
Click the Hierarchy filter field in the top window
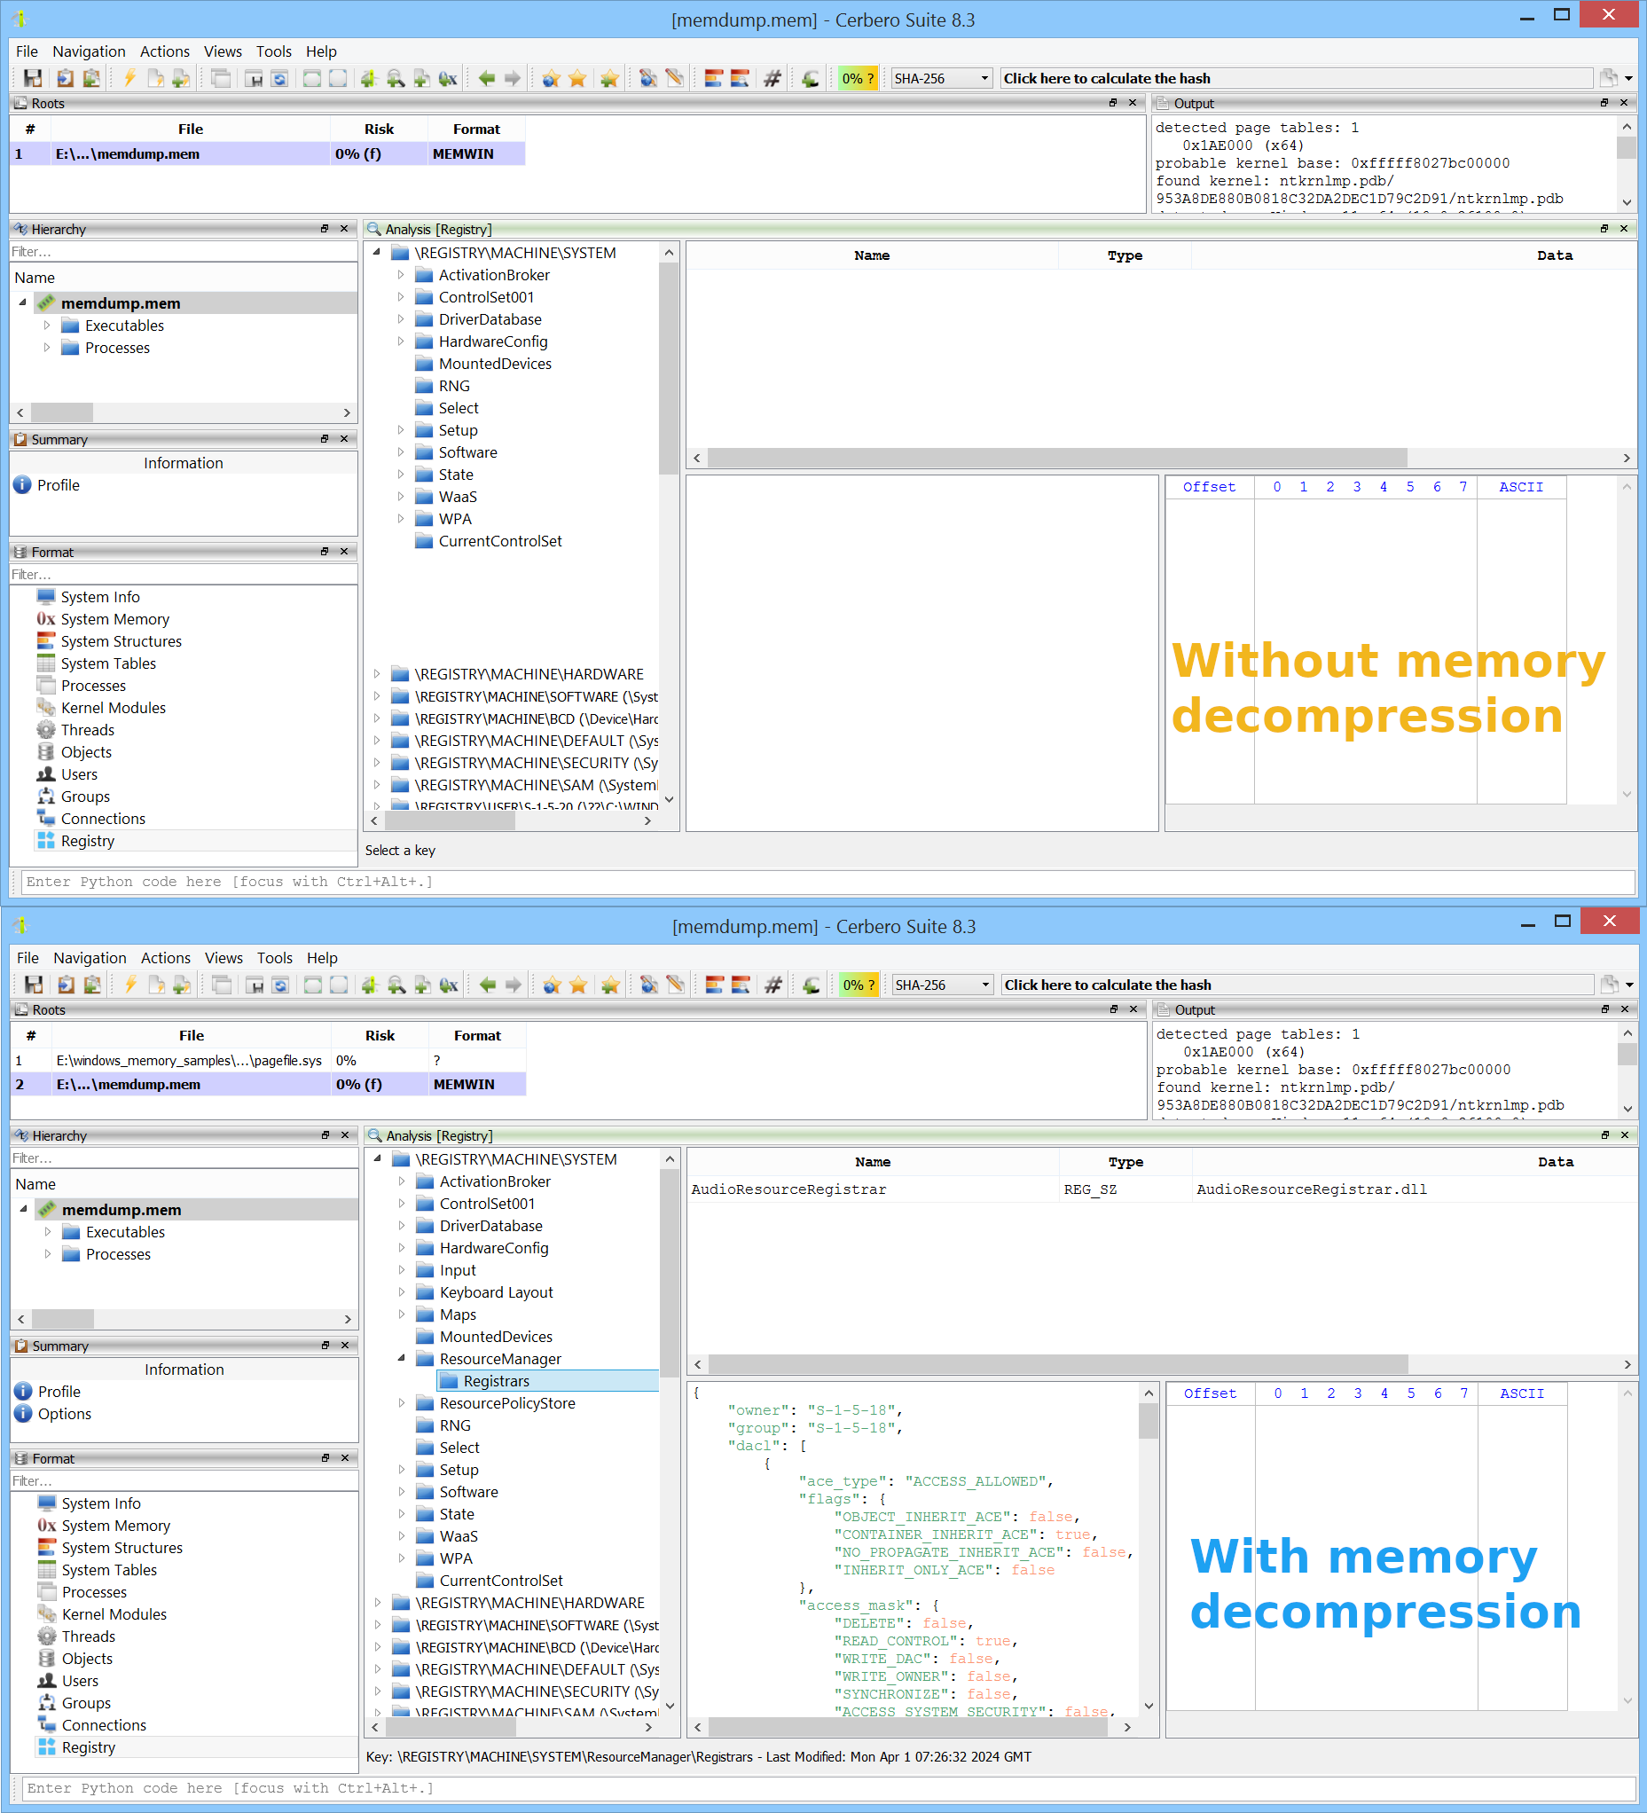coord(183,252)
